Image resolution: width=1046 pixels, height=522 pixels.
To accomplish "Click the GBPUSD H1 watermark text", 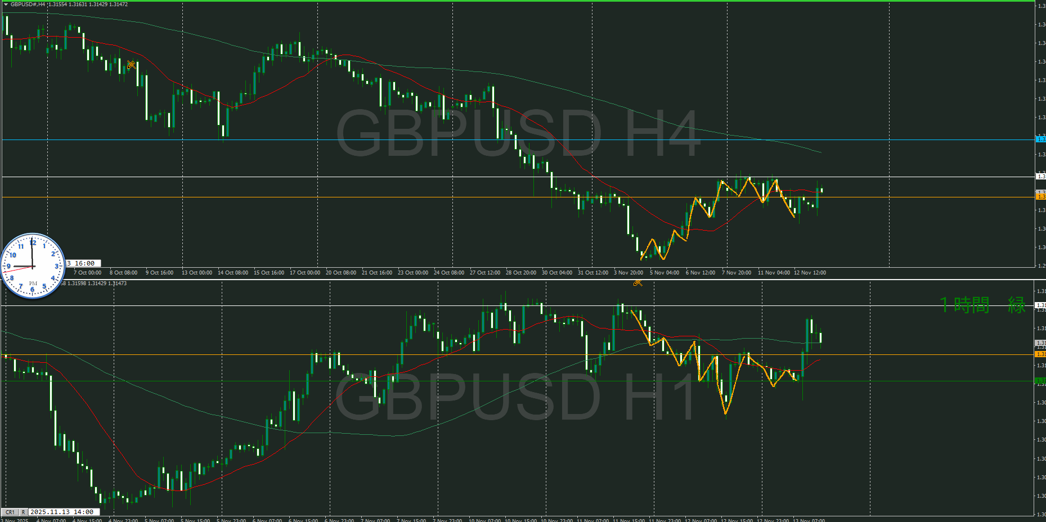I will tap(515, 397).
